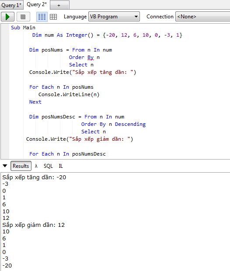230x271 pixels.
Task: Open the Language dropdown showing VB Program
Action: (x=114, y=17)
